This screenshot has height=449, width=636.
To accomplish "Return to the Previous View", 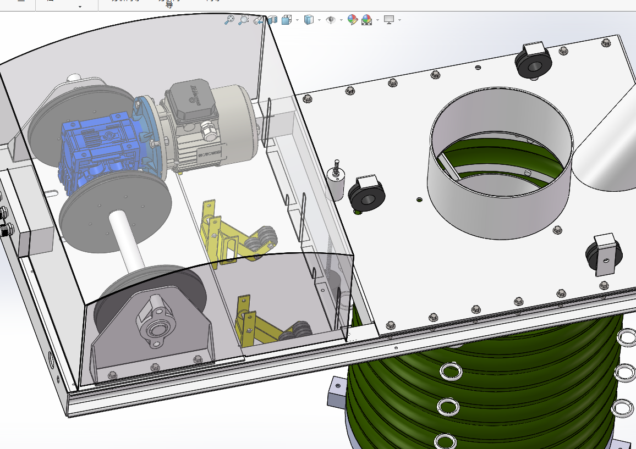I will [x=257, y=20].
